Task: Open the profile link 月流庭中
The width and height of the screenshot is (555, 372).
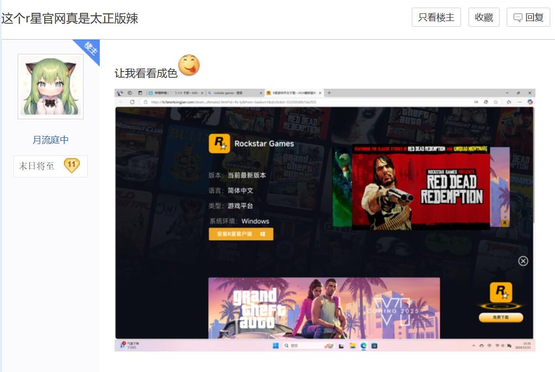Action: point(51,140)
